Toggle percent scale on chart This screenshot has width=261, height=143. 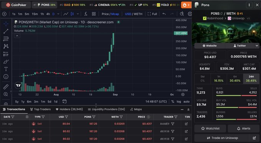173,102
